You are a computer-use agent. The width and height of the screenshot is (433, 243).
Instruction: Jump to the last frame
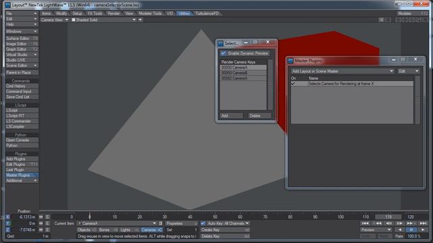[423, 223]
